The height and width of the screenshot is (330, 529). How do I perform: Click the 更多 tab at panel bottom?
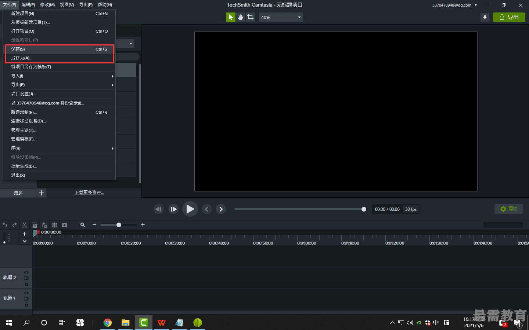pos(18,193)
